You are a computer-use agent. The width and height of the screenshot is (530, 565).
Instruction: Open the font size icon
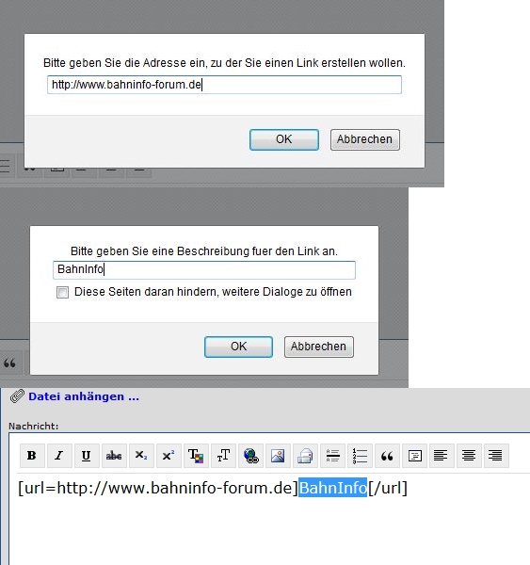click(x=223, y=456)
